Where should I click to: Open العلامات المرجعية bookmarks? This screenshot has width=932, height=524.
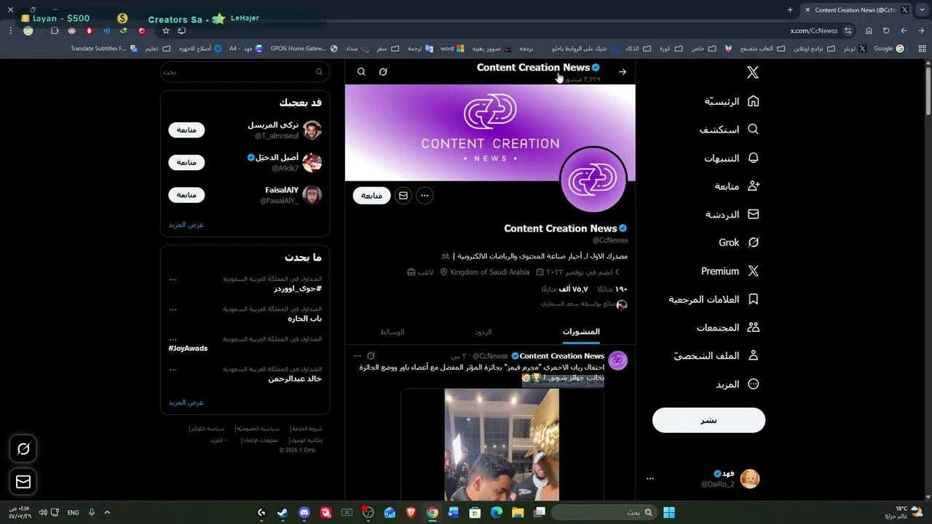[714, 299]
